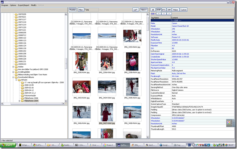The height and width of the screenshot is (149, 237).
Task: Toggle the IPTC metadata view button
Action: pyautogui.click(x=164, y=10)
